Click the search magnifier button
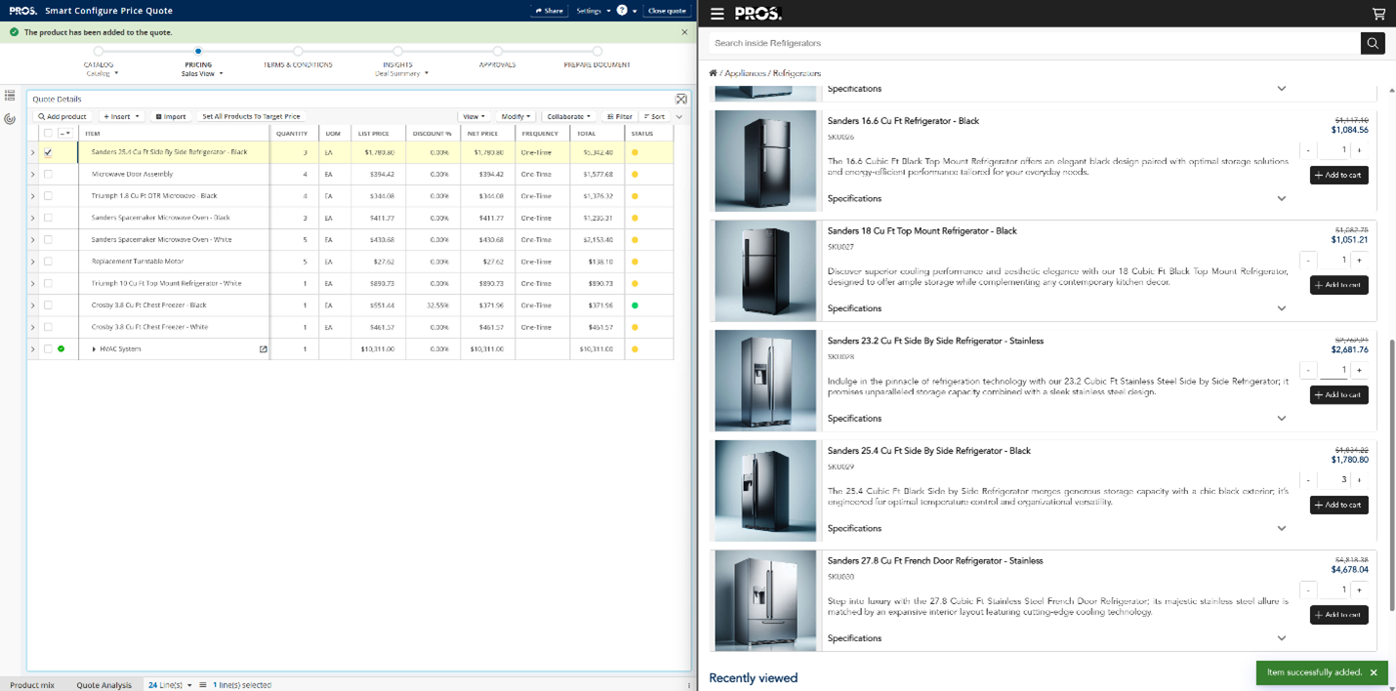The width and height of the screenshot is (1396, 691). (x=1373, y=43)
